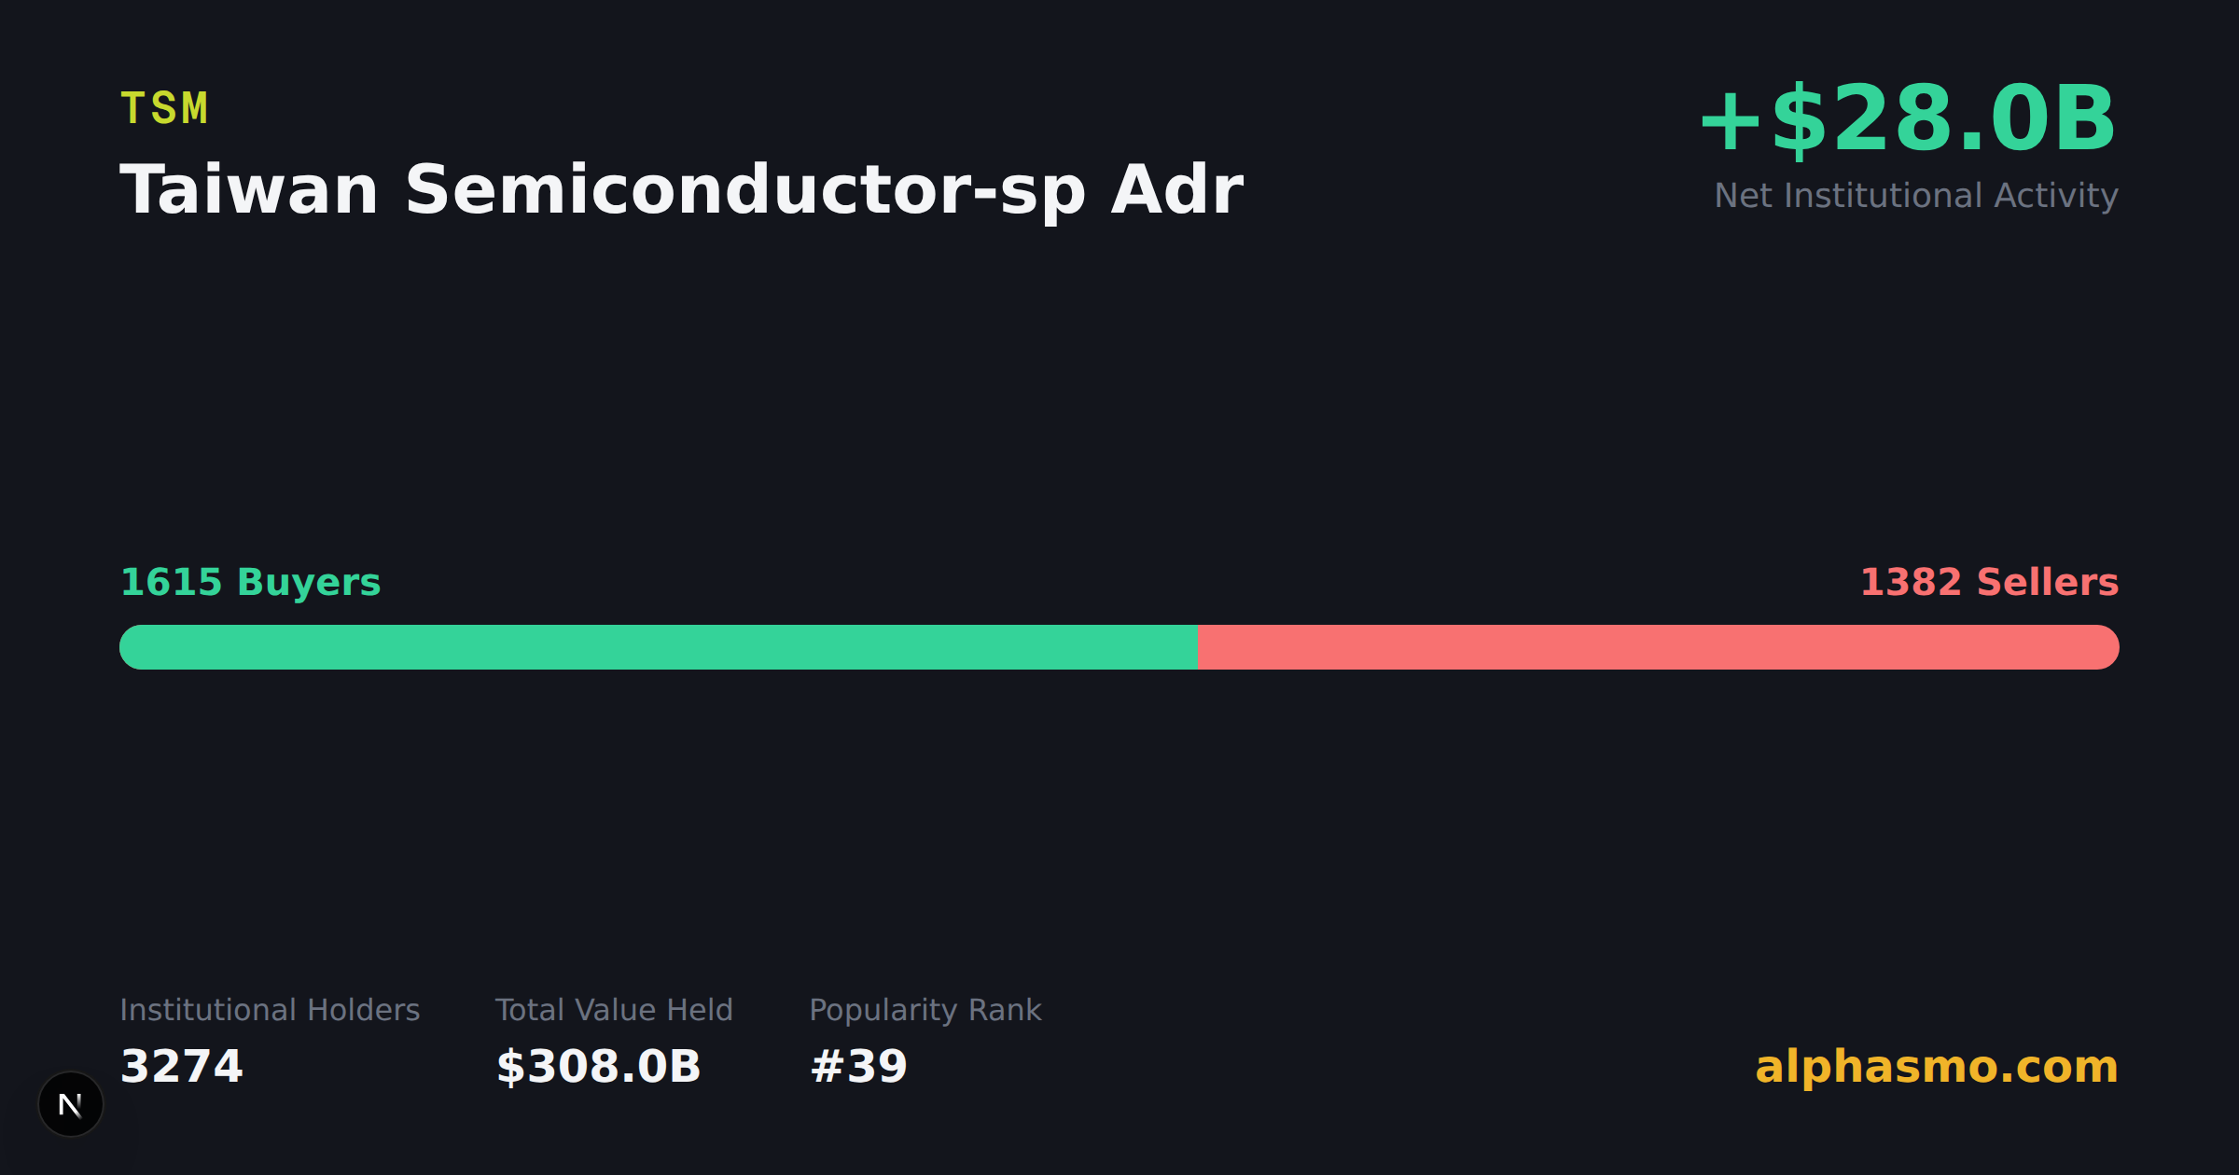Click the Next.js N logo badge

pyautogui.click(x=71, y=1104)
